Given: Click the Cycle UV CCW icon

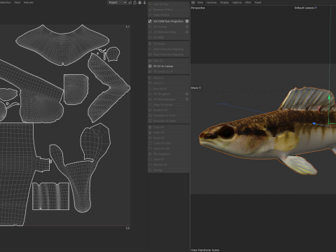Looking at the screenshot, I should coord(150,143).
